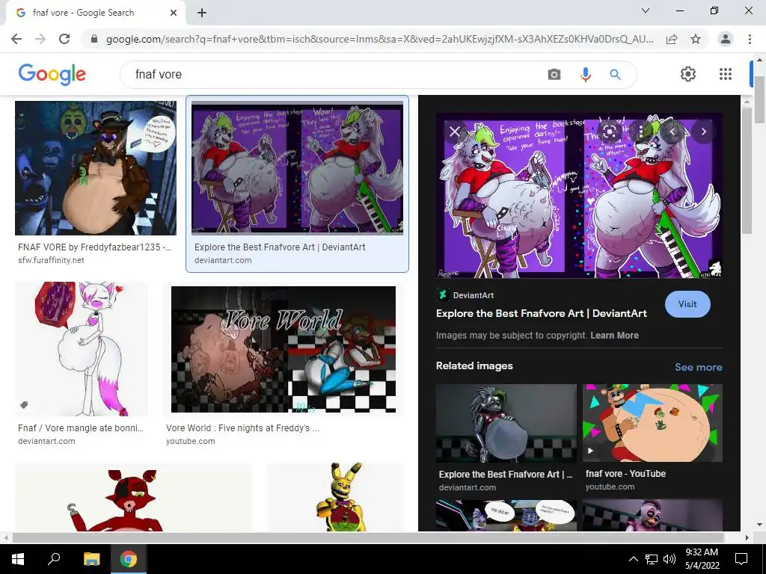Bookmark this page with the star icon
Image resolution: width=766 pixels, height=574 pixels.
pyautogui.click(x=696, y=39)
